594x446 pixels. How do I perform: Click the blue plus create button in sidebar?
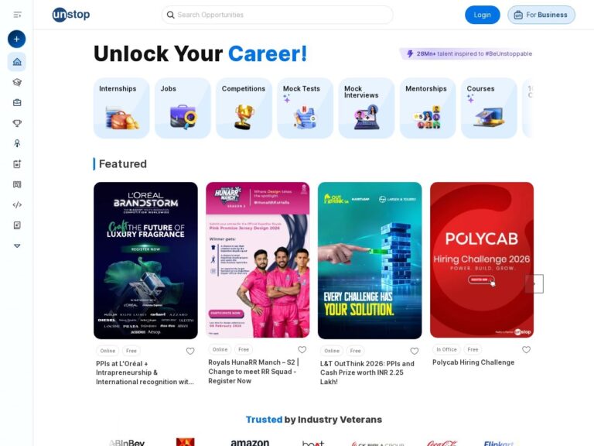17,39
